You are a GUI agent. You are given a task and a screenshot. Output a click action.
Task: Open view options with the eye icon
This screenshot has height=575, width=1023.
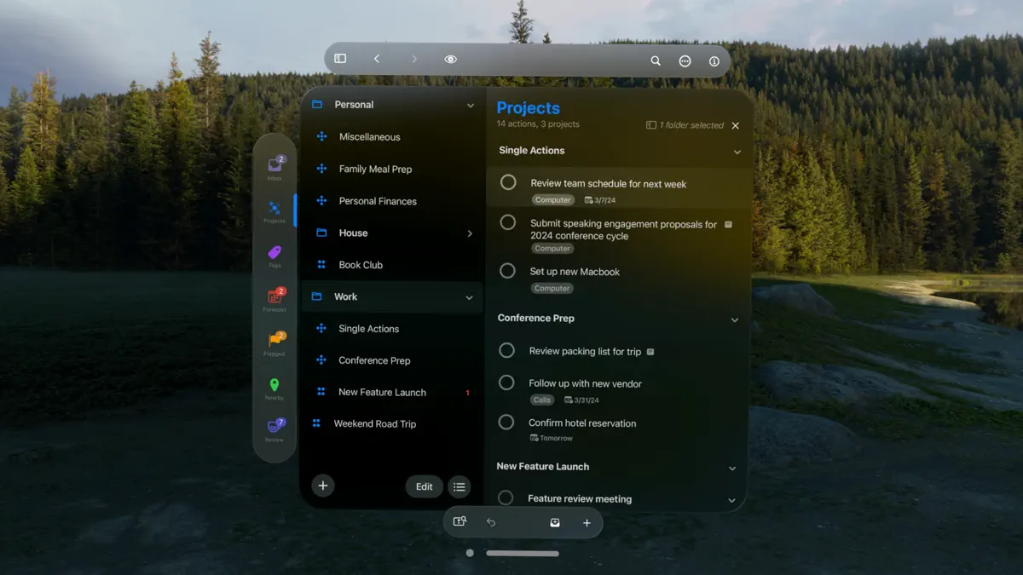tap(450, 59)
